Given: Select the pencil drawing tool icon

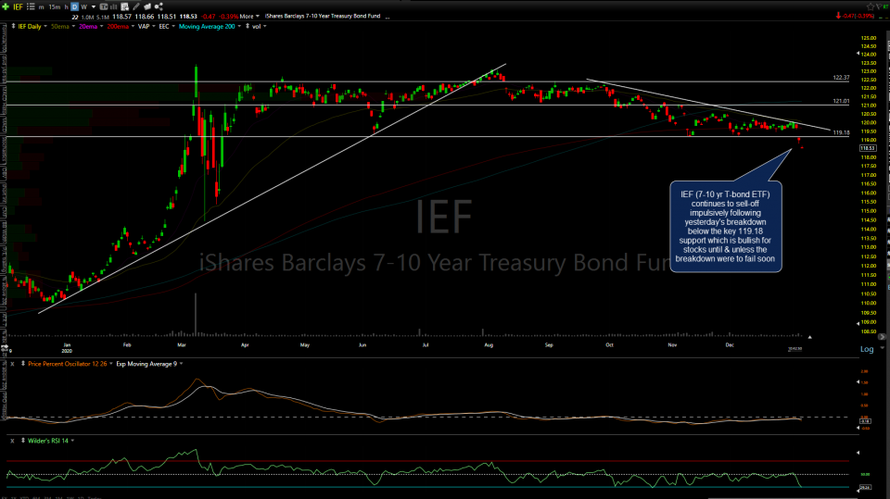Looking at the screenshot, I should click(x=136, y=6).
